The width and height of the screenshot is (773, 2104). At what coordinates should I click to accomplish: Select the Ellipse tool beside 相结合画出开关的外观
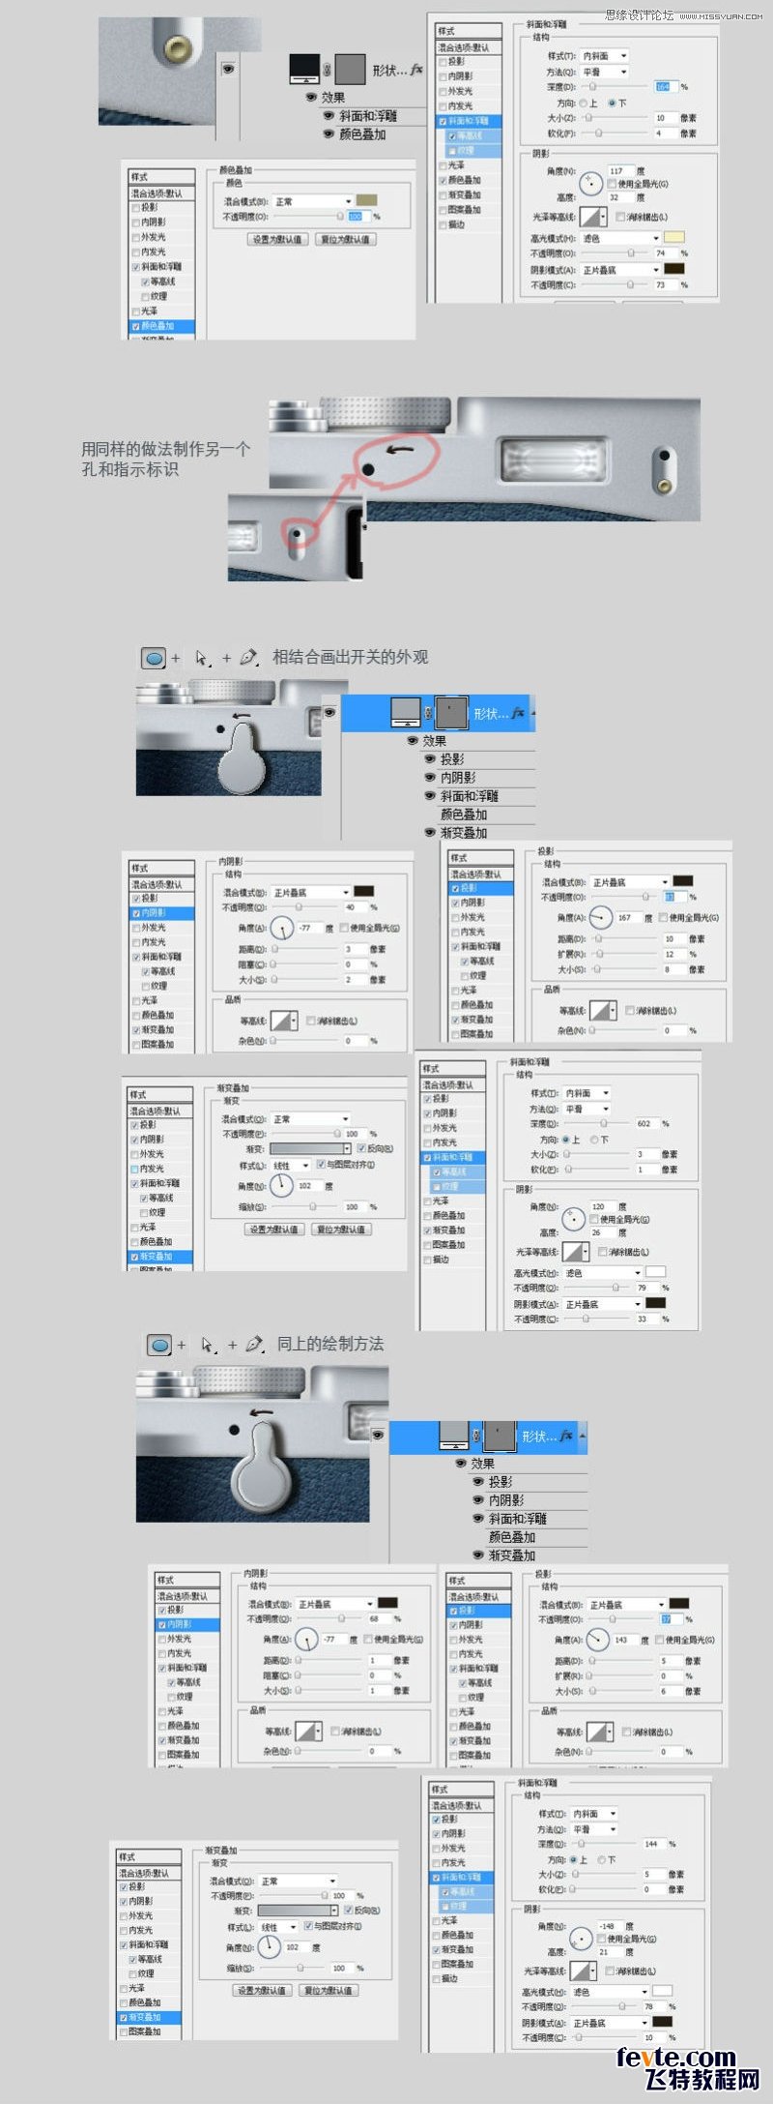click(154, 659)
